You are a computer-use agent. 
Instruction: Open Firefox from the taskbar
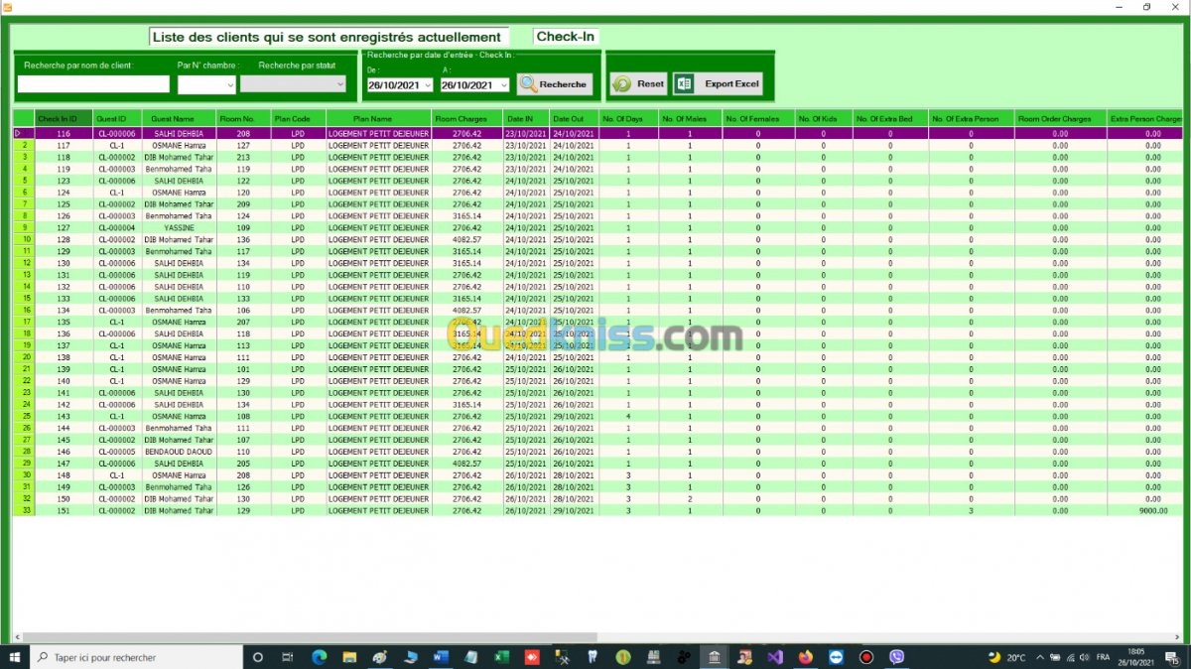[x=805, y=657]
